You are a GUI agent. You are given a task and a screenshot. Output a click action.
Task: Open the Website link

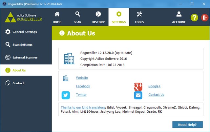pos(82,78)
